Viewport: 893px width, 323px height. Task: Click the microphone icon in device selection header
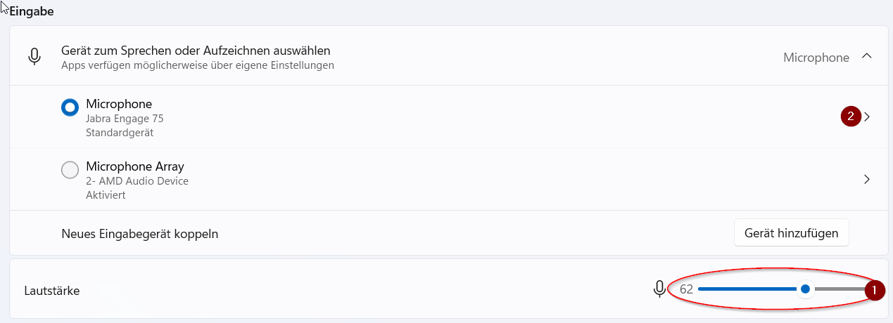34,57
